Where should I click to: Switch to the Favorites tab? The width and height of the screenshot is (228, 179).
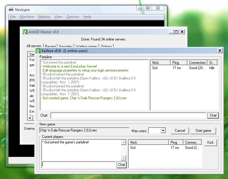[x=66, y=46]
